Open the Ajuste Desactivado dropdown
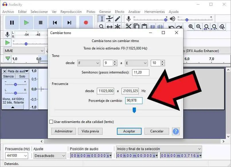This screenshot has width=231, height=167. click(50, 156)
